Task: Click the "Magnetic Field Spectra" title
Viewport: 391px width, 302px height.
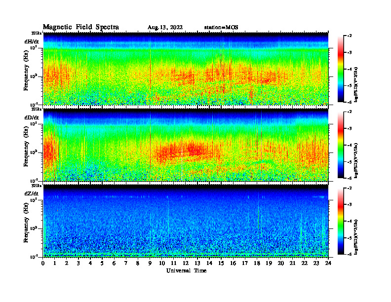Action: click(x=81, y=27)
